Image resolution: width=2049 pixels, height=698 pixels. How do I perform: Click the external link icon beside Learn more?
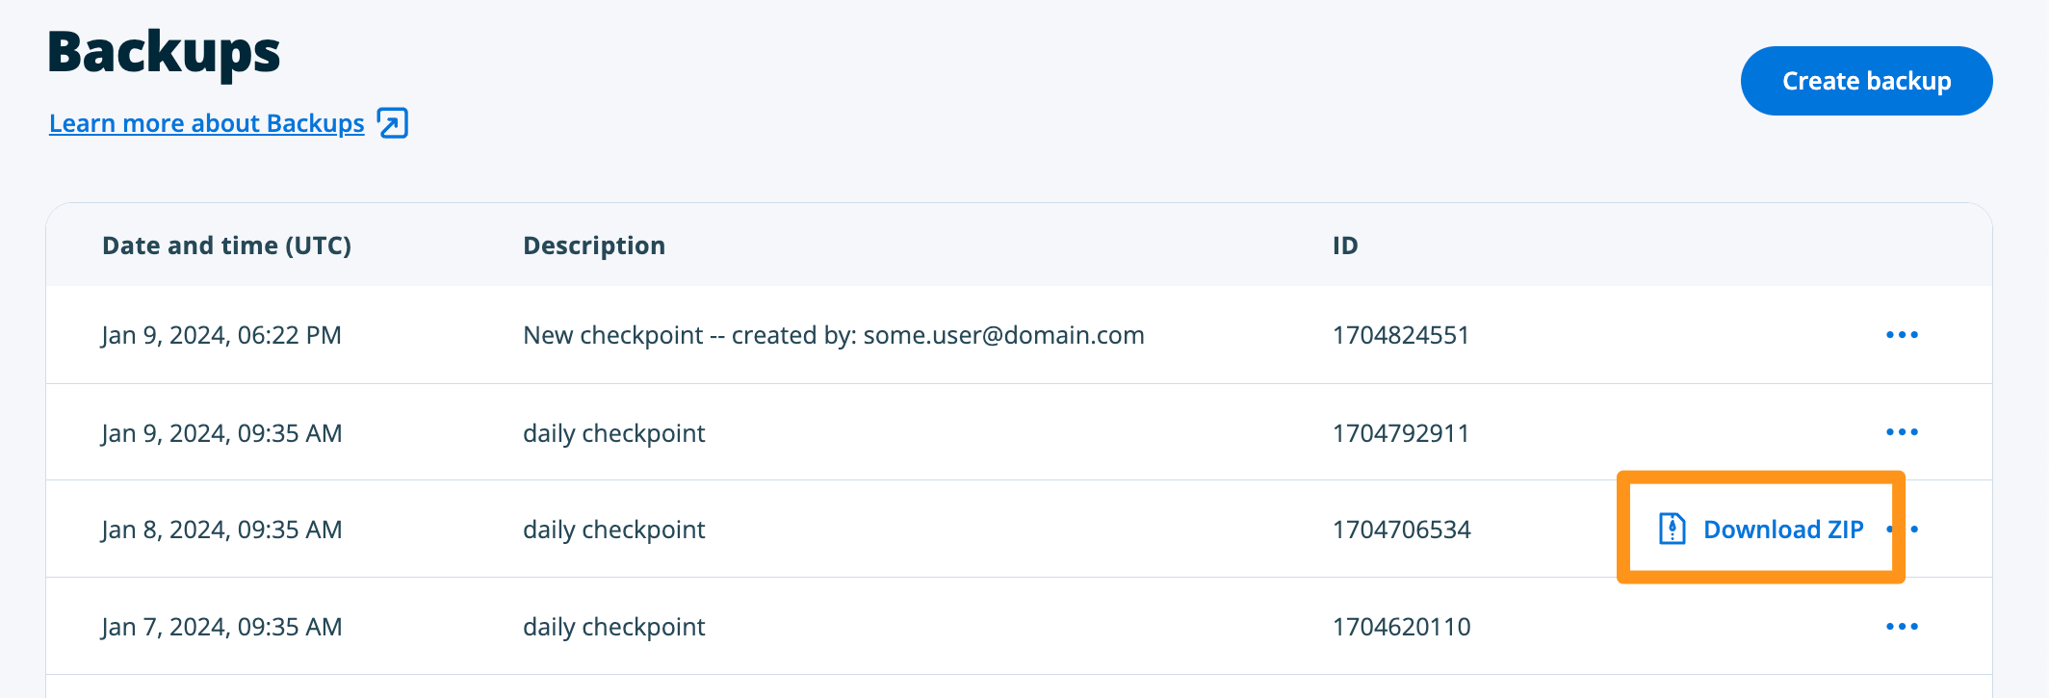point(393,124)
